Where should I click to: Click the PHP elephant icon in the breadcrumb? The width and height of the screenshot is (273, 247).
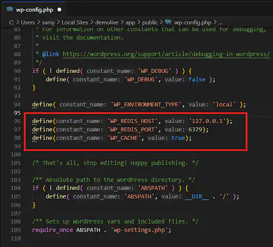(x=168, y=22)
